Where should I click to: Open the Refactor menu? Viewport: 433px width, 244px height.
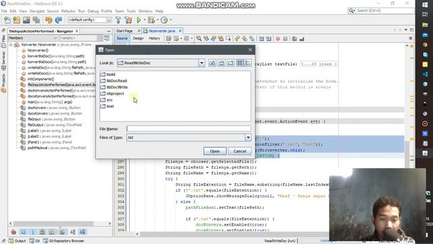tap(68, 11)
